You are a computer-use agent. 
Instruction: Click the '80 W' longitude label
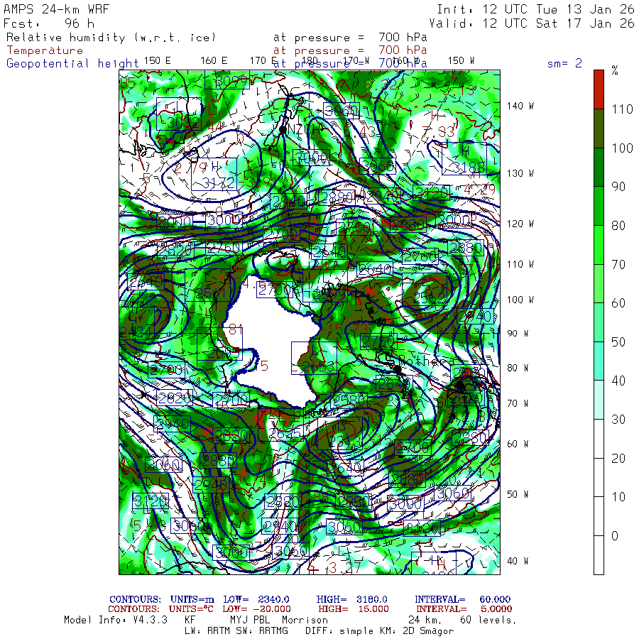(518, 368)
